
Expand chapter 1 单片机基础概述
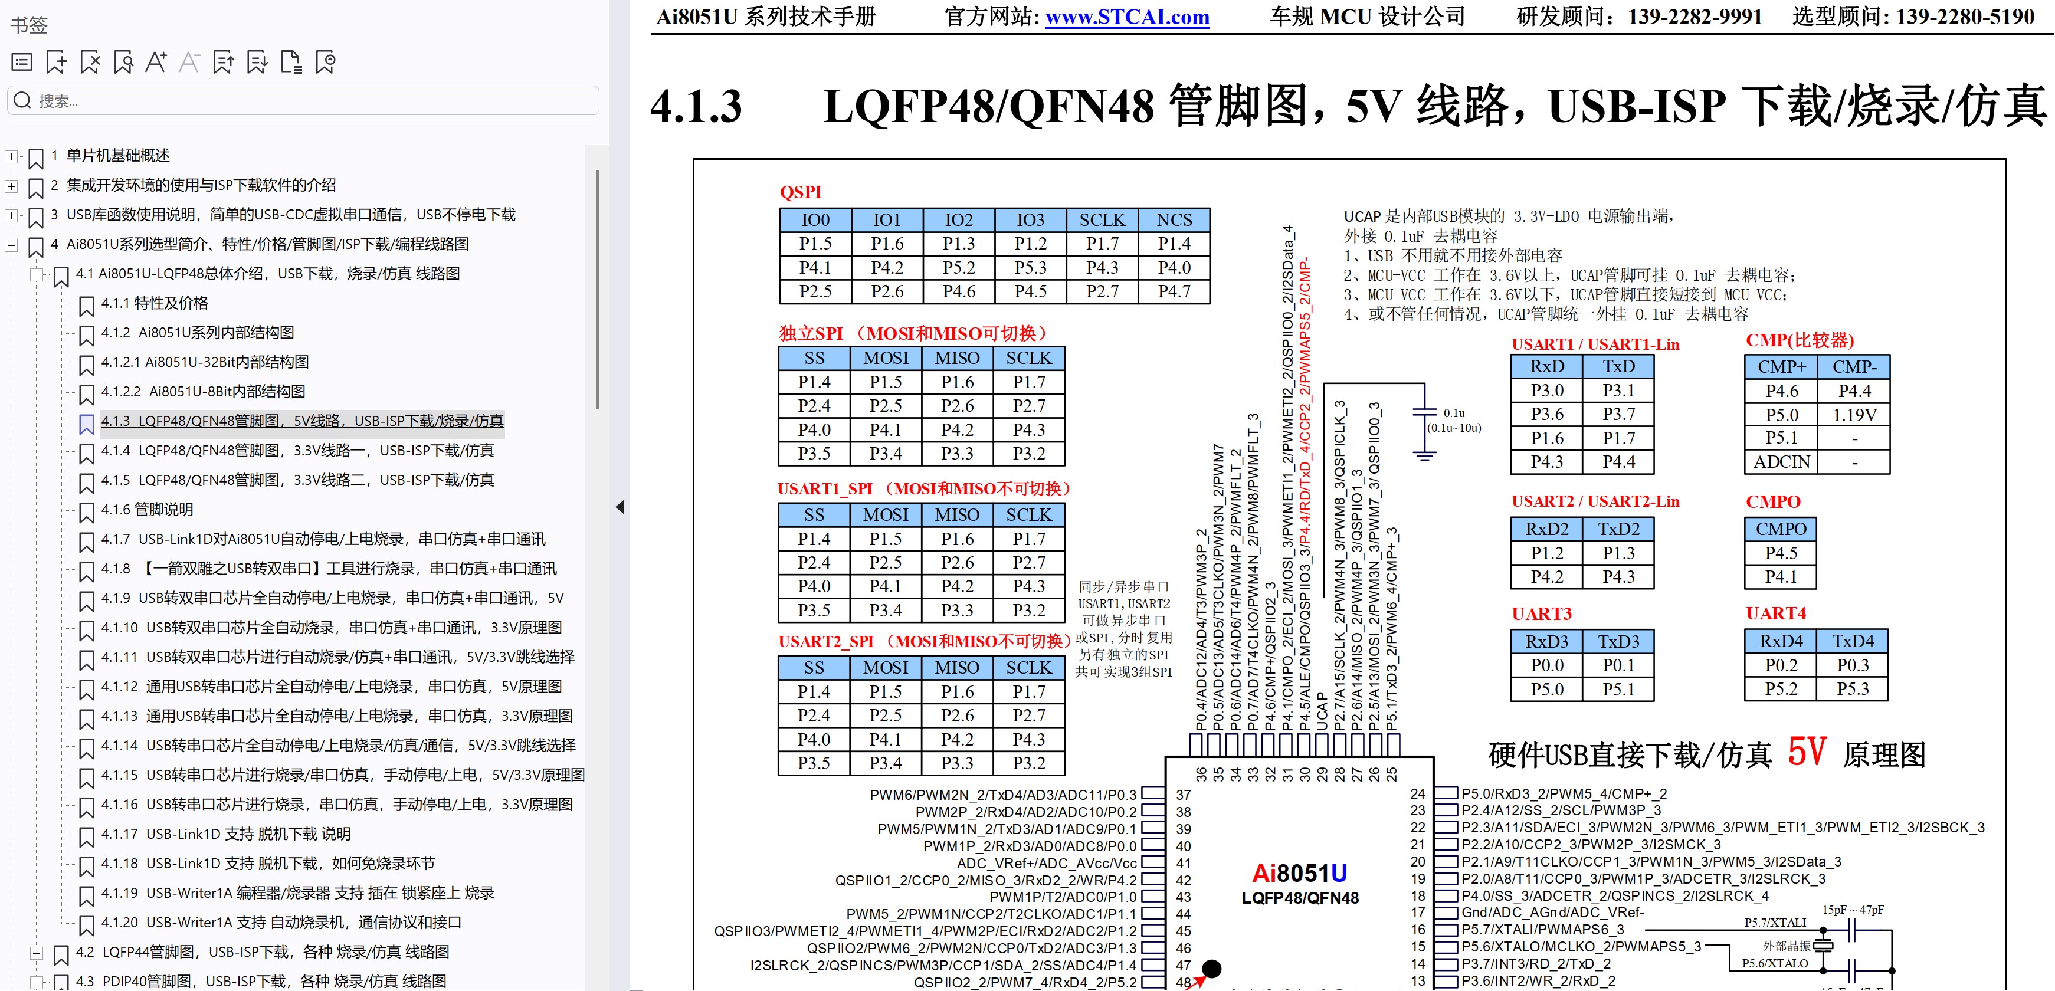(11, 157)
